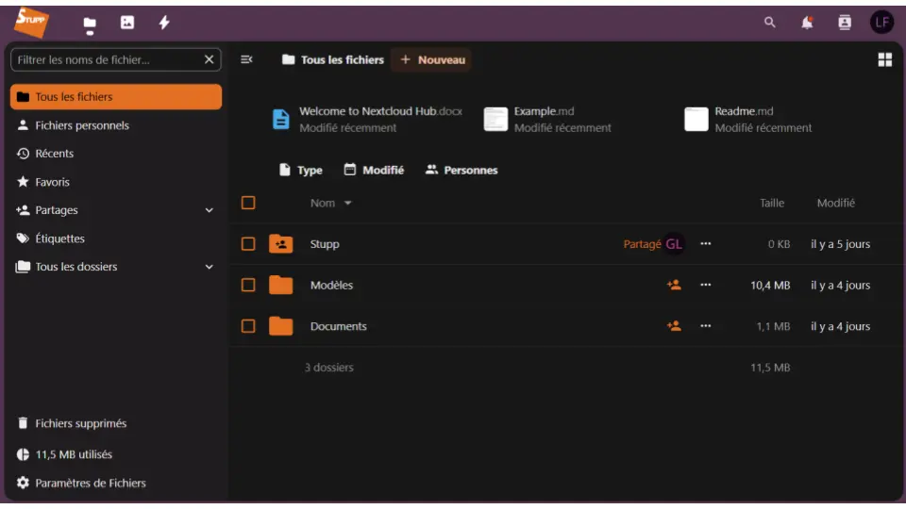
Task: Open the Contacts menu icon
Action: click(845, 23)
